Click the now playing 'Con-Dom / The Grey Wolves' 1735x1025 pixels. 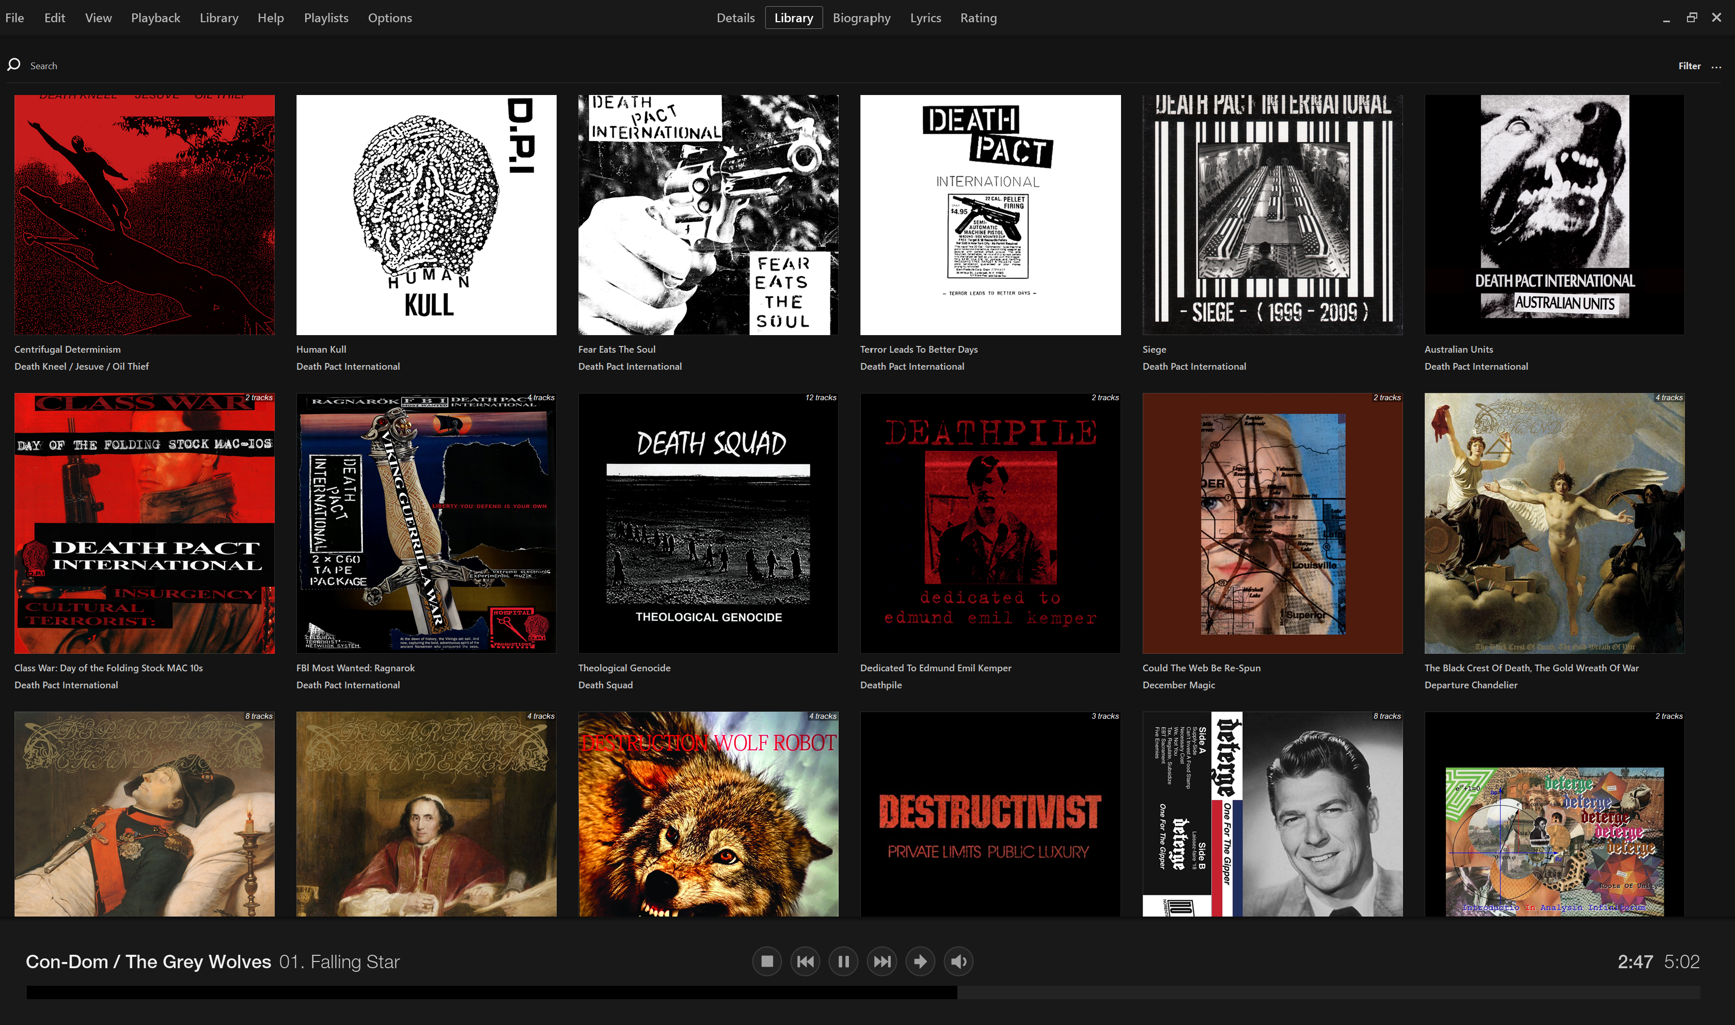coord(149,961)
